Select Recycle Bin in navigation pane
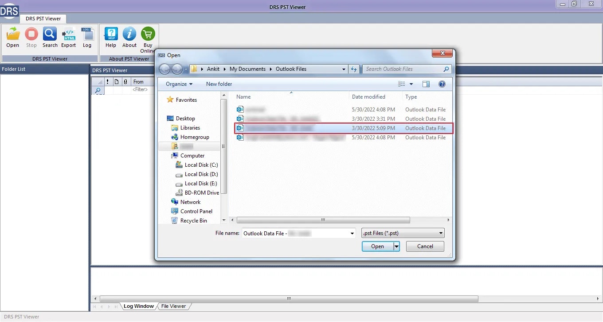Viewport: 603px width, 322px height. pos(193,220)
